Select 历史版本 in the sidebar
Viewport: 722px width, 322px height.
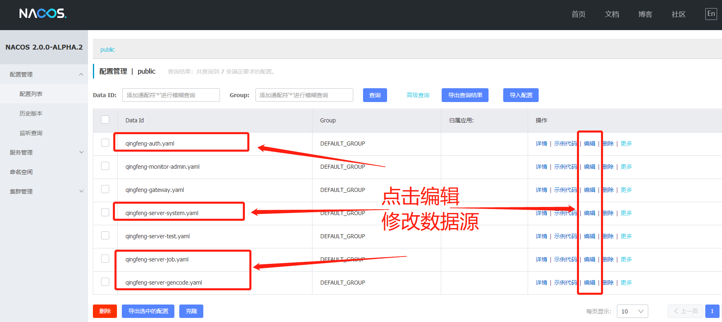pyautogui.click(x=44, y=113)
